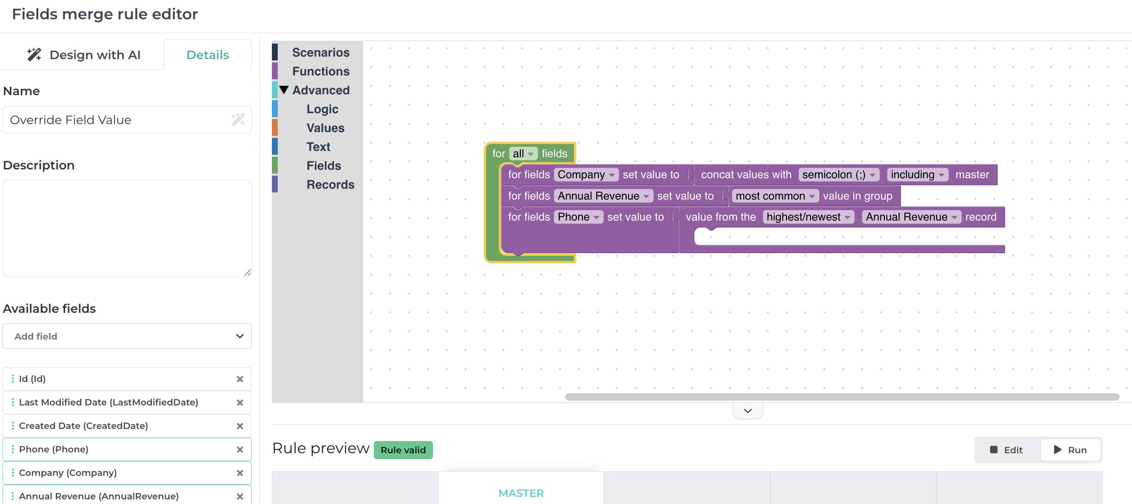Remove the Company (Company) field
The image size is (1132, 504).
[240, 473]
